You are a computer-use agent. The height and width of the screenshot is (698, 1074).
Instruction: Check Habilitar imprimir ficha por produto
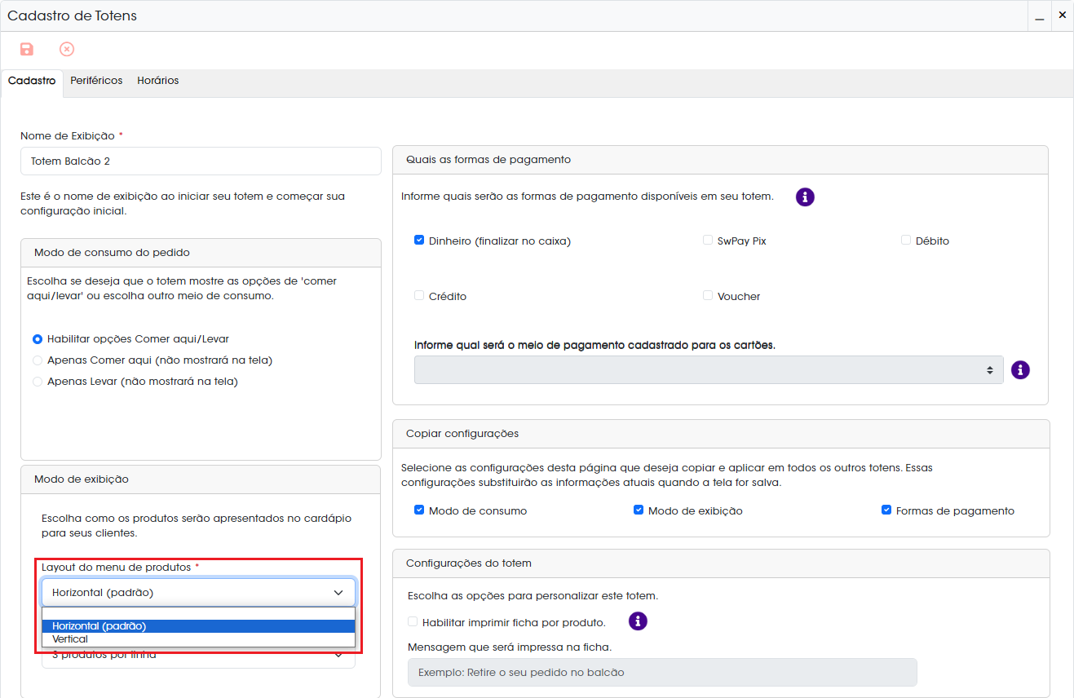point(413,622)
